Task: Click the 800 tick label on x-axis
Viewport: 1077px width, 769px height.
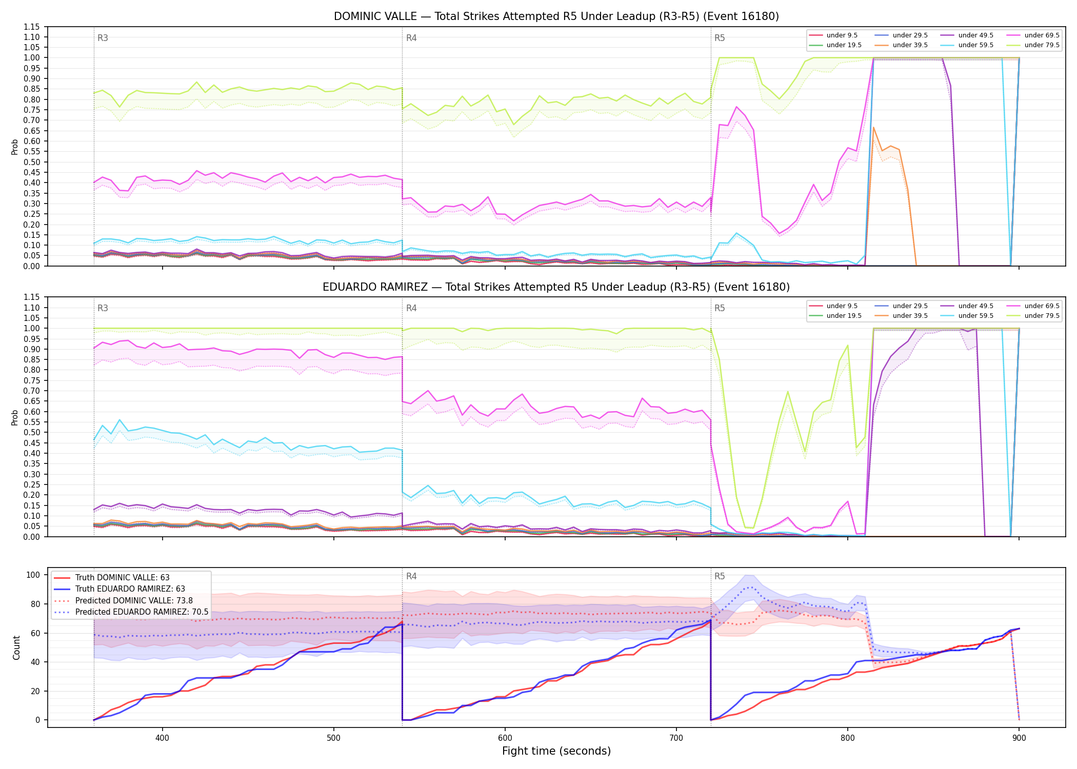Action: pos(848,738)
